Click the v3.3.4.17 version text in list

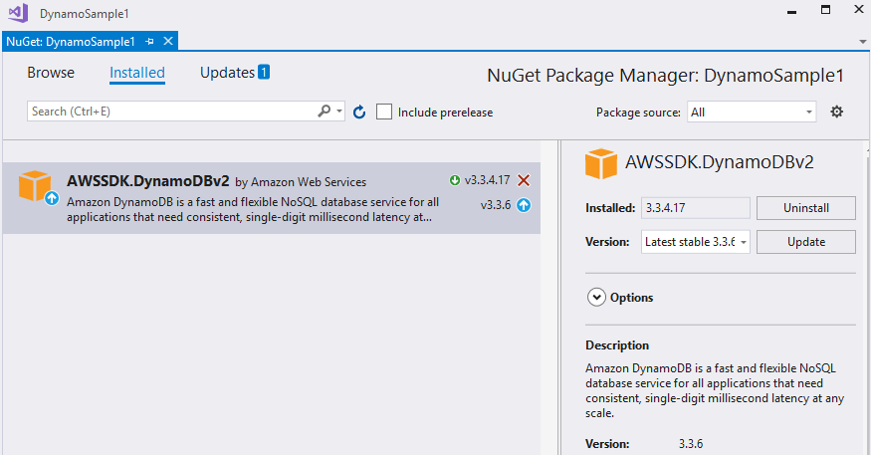click(x=487, y=180)
